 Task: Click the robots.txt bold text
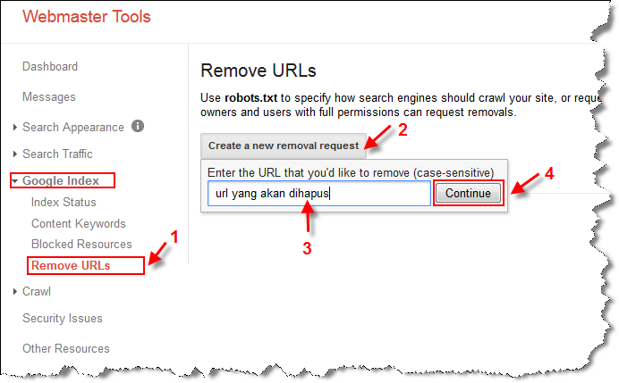click(x=251, y=97)
